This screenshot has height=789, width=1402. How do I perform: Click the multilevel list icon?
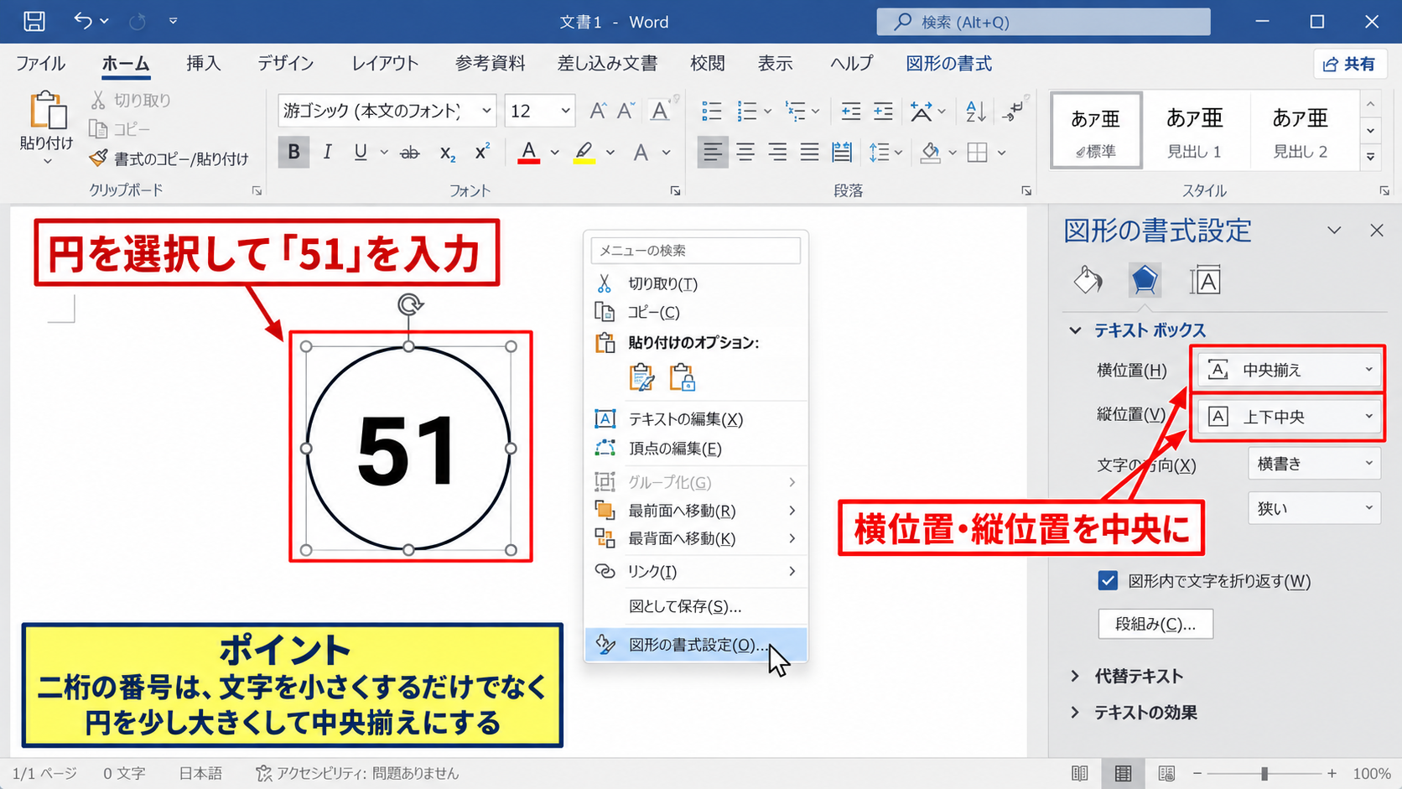(x=795, y=111)
